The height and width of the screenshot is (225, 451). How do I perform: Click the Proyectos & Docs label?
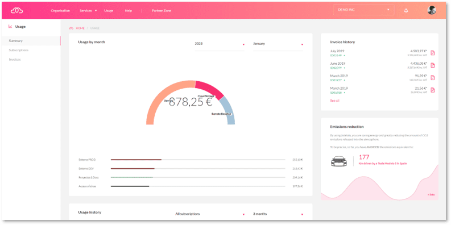point(89,178)
